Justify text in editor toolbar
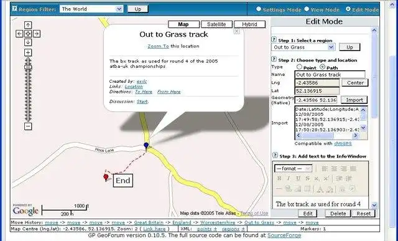This screenshot has width=398, height=241. tap(353, 169)
